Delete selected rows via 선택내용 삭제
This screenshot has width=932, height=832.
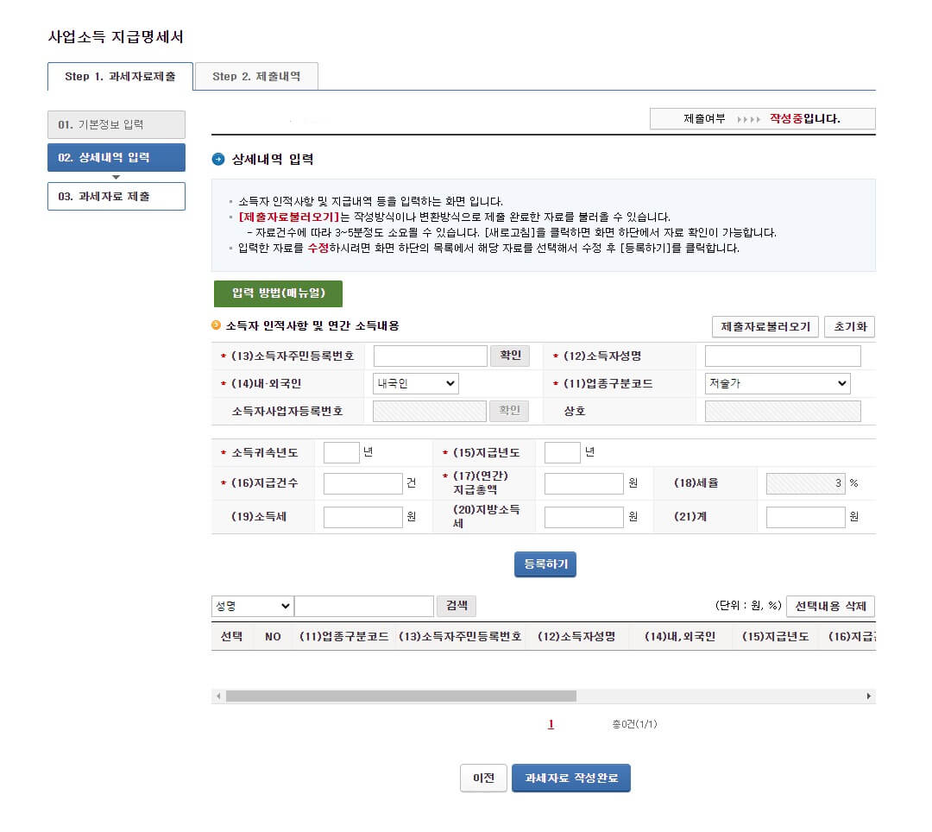pos(830,606)
